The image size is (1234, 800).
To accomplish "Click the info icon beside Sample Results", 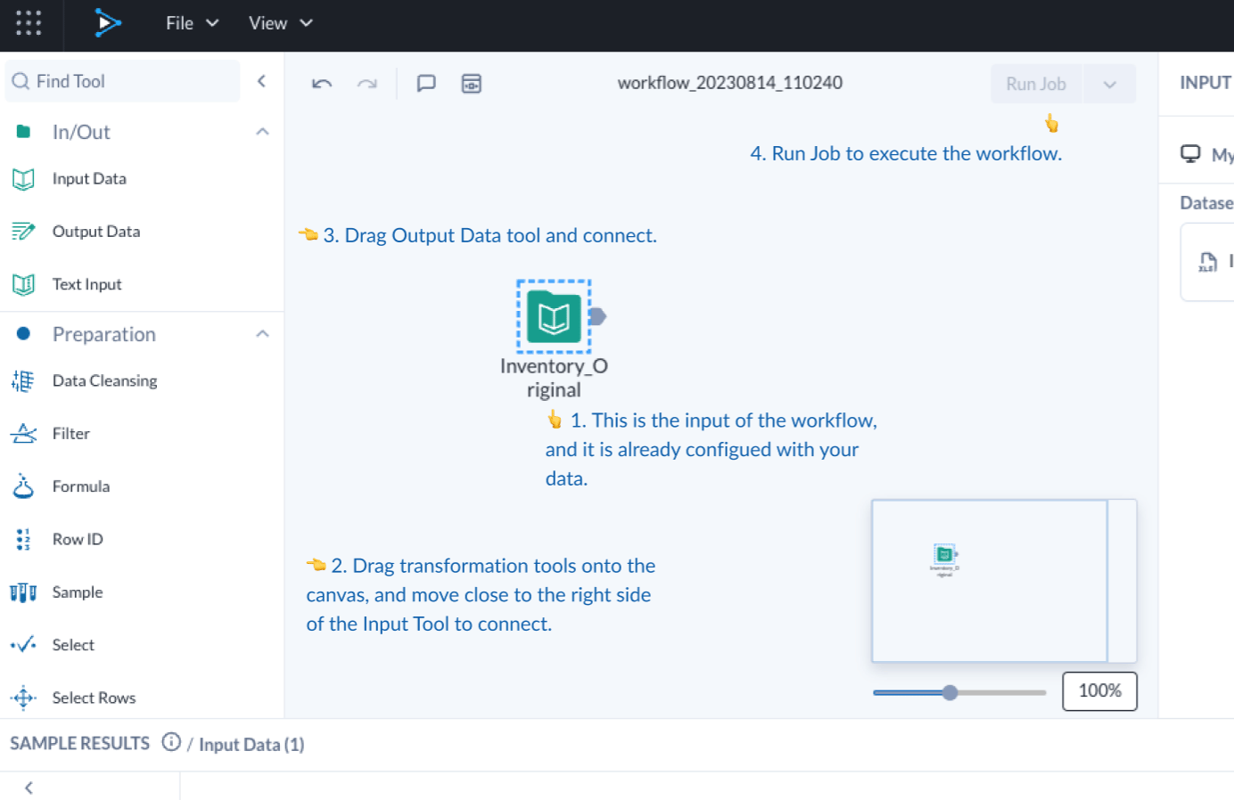I will pos(171,742).
